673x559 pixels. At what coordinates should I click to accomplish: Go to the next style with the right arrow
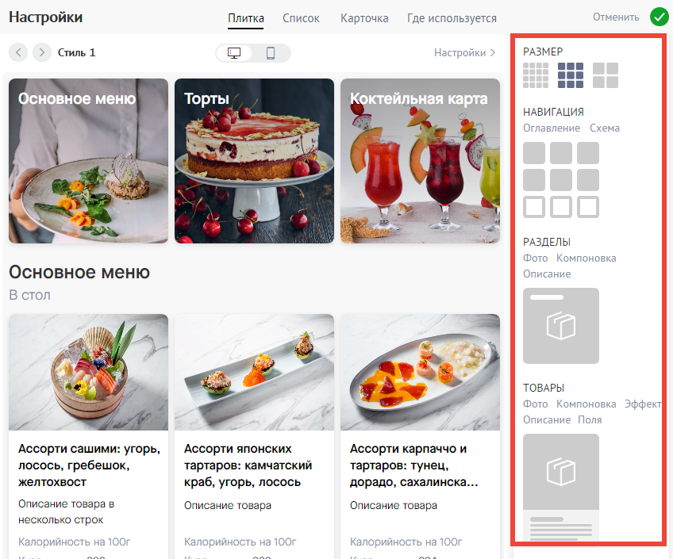pos(41,52)
